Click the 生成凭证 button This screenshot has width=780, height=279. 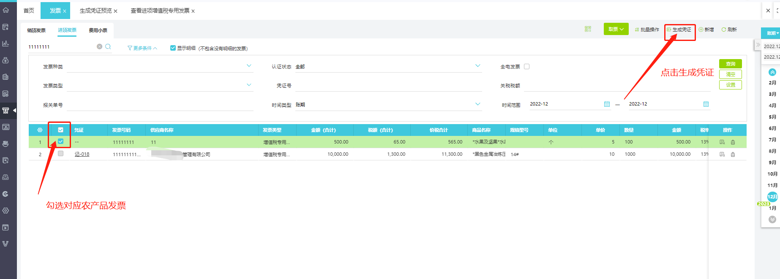pos(679,30)
